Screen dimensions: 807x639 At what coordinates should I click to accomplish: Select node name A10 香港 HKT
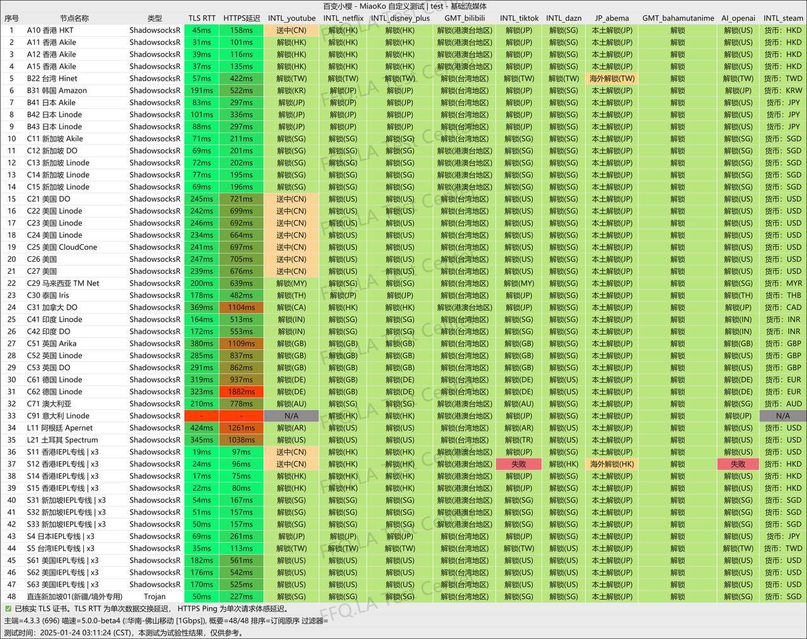point(50,30)
